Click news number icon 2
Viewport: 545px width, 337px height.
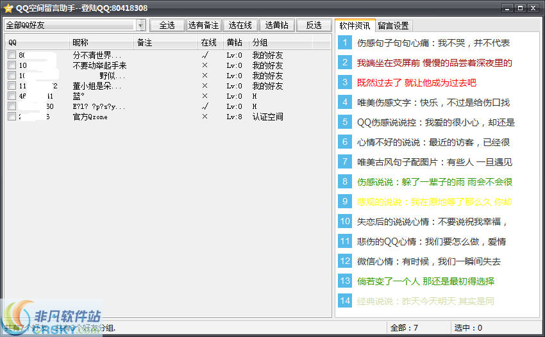coord(345,63)
